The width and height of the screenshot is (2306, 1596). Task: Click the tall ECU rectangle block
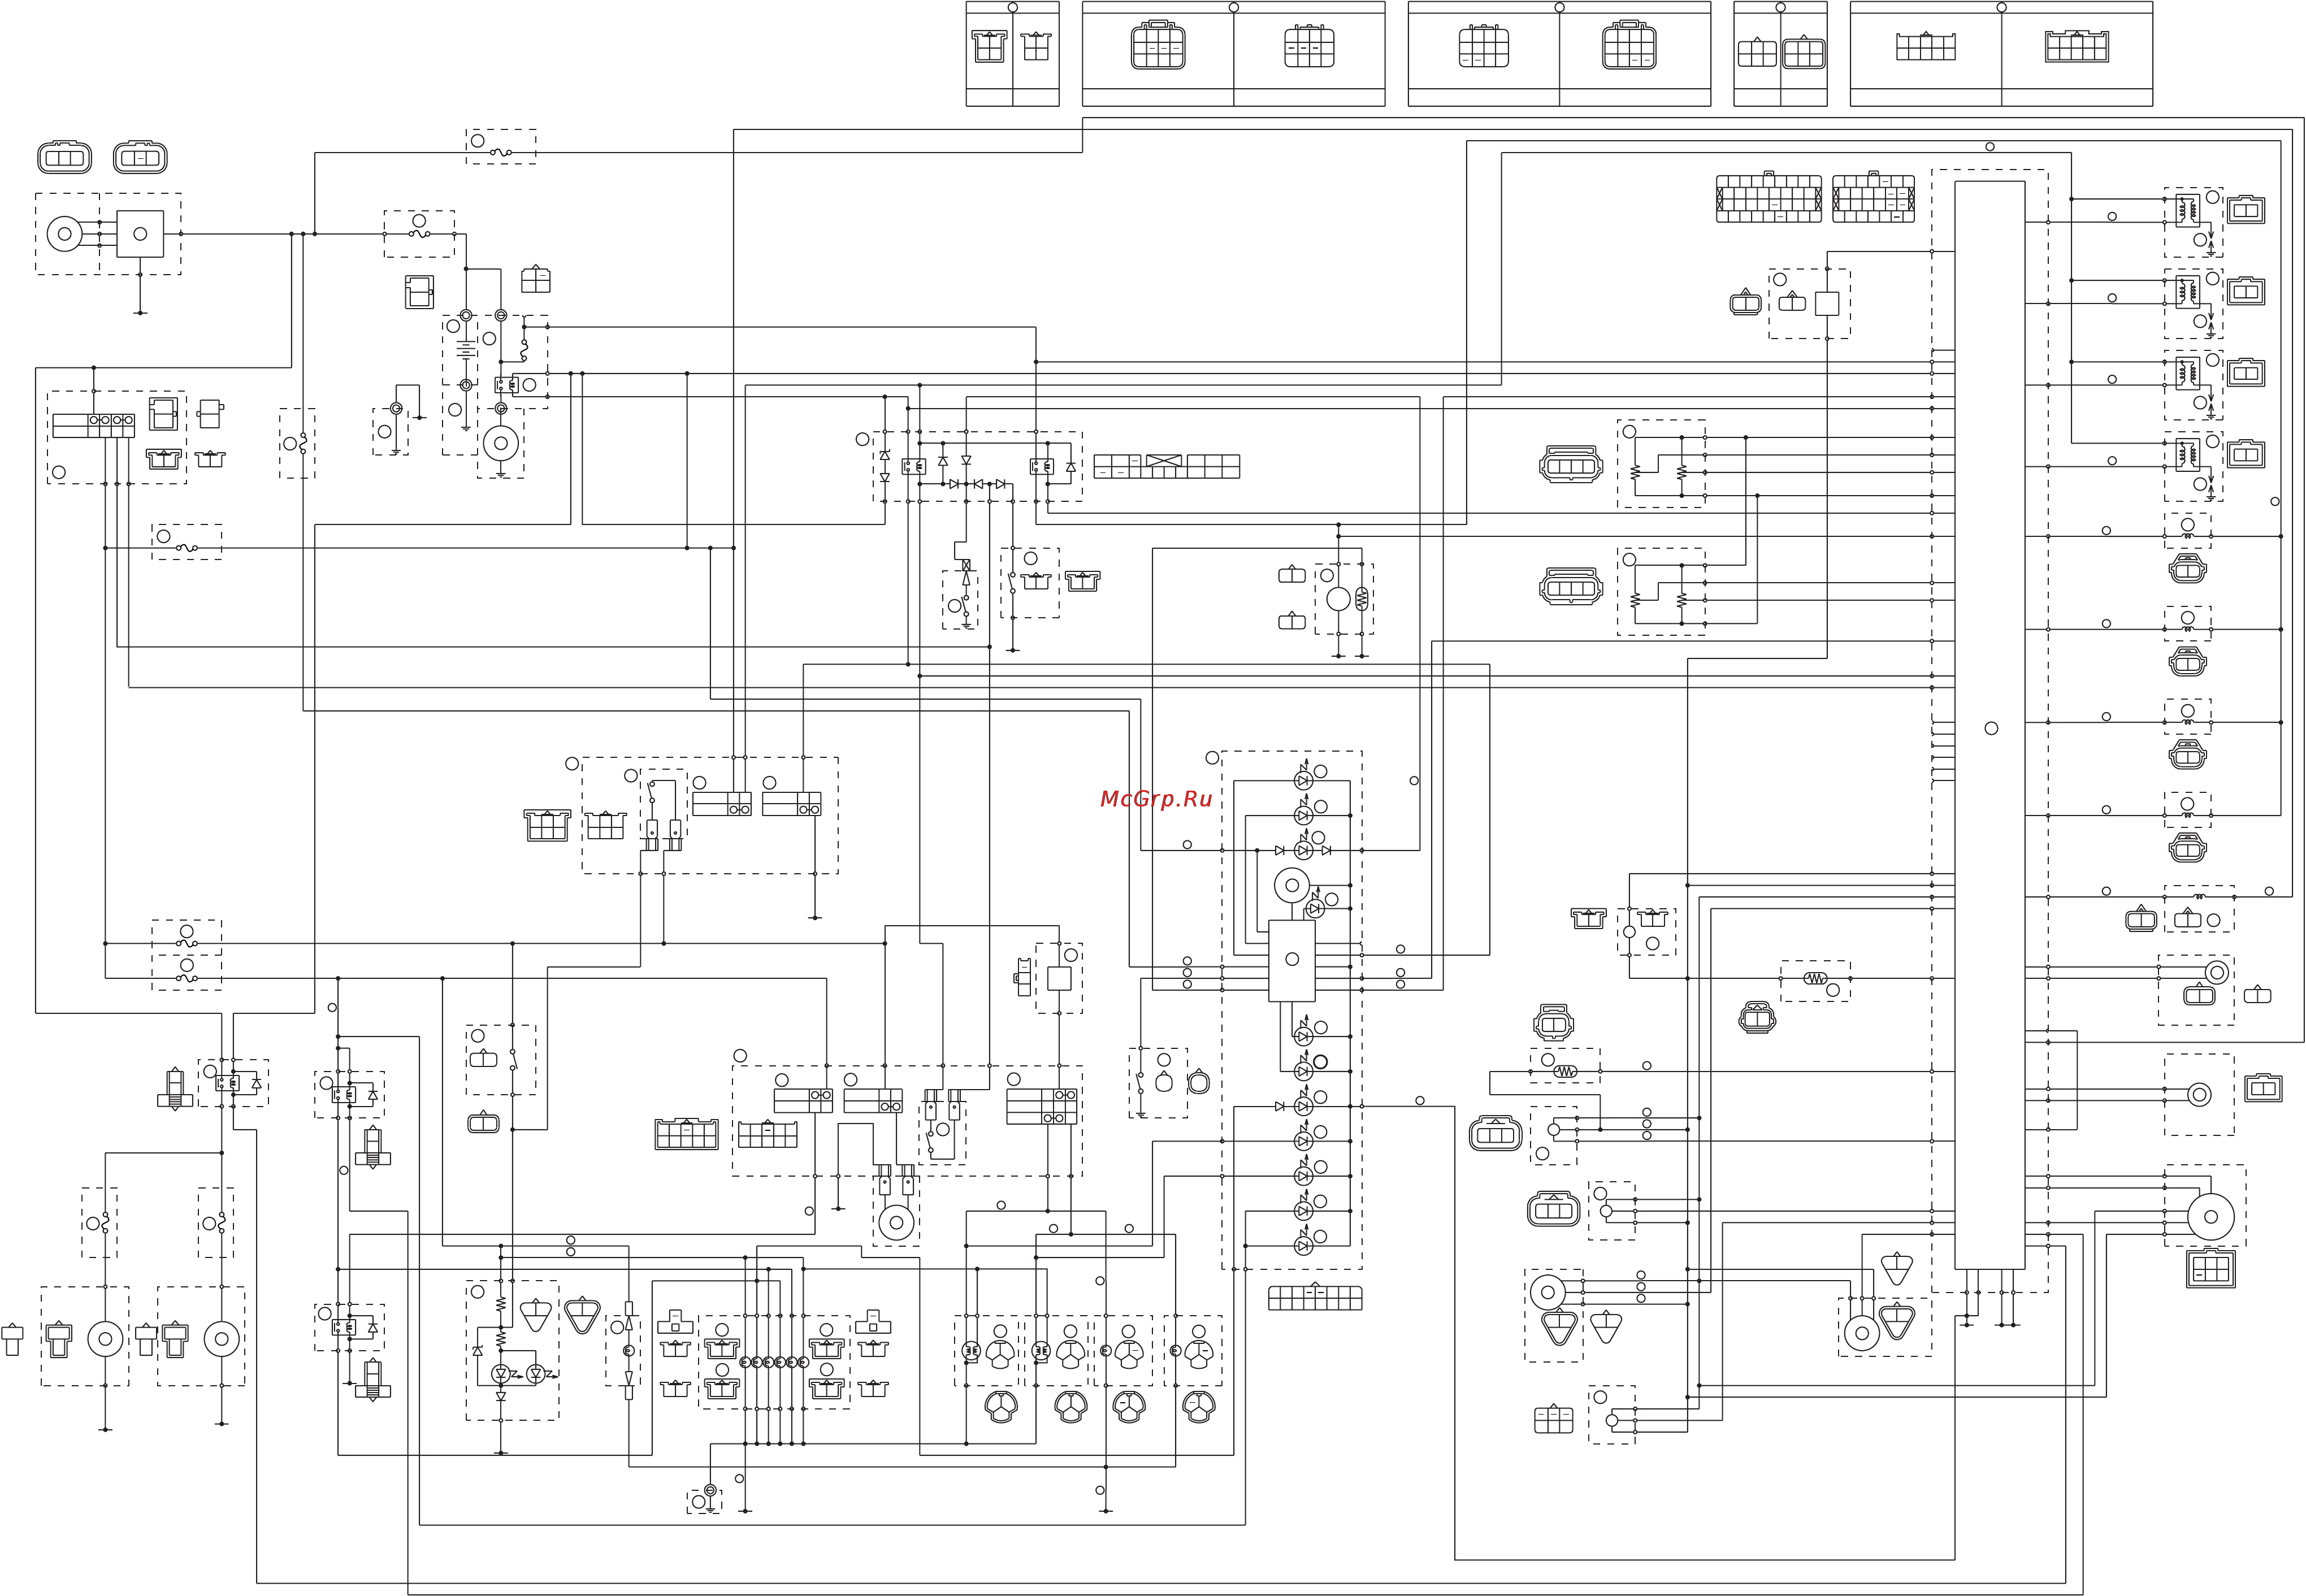[x=1990, y=725]
